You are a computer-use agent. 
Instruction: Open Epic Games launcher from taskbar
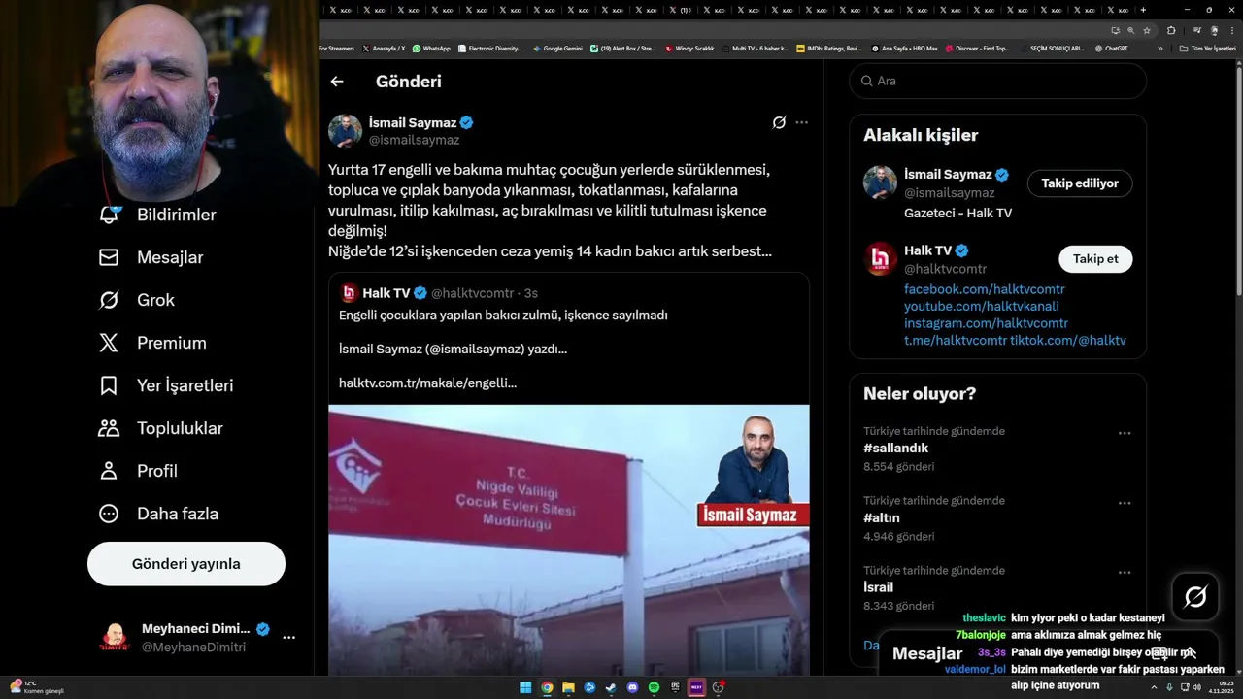675,687
